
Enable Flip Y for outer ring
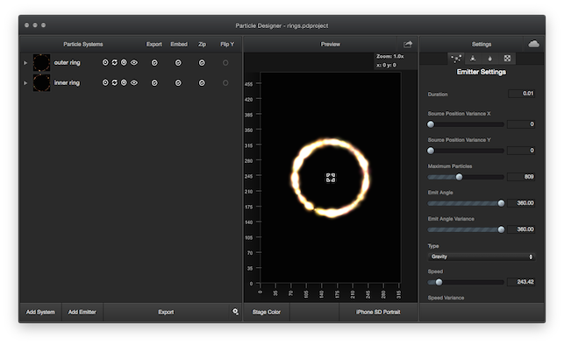click(x=225, y=63)
